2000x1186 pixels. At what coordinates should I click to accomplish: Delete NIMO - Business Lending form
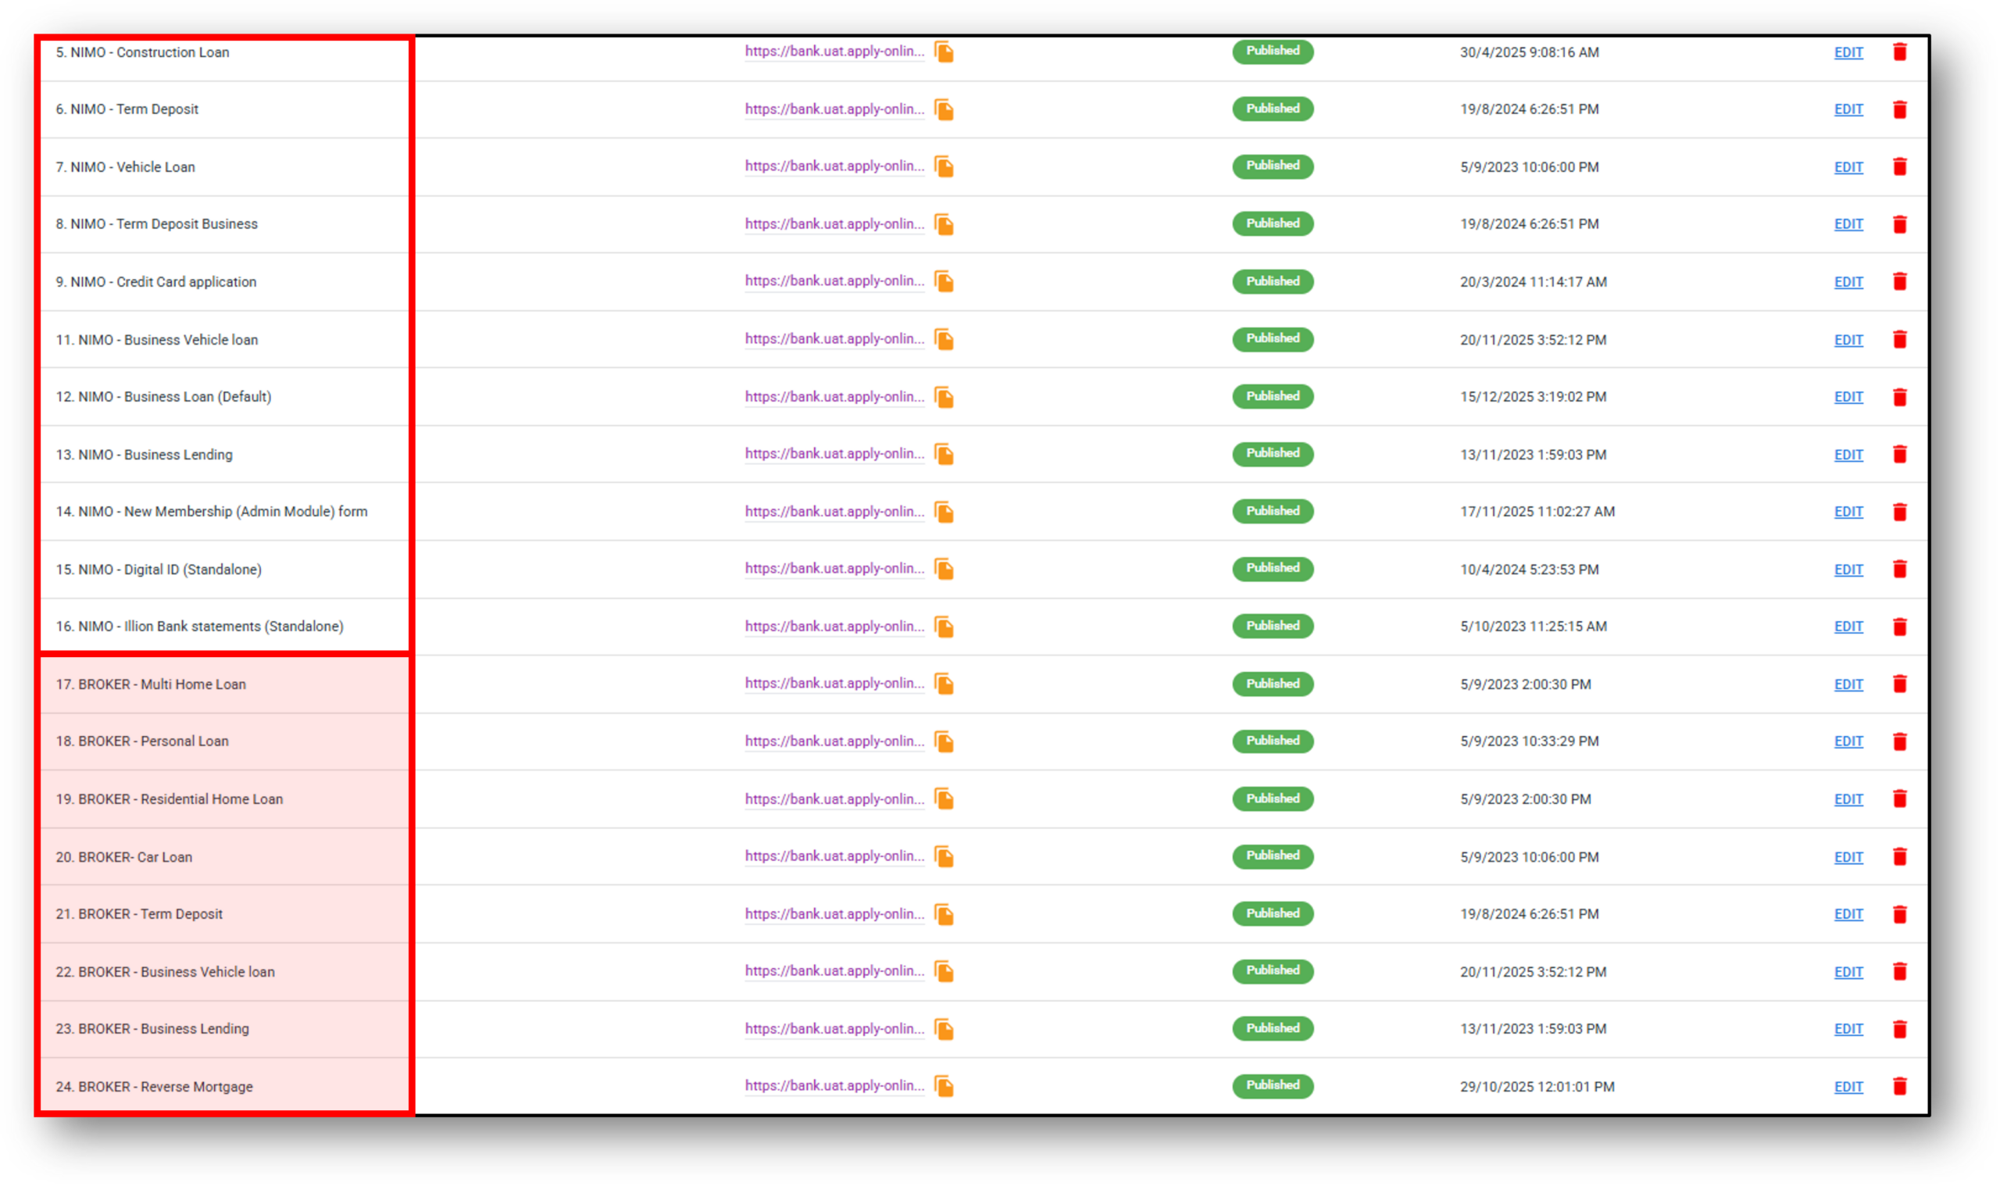pyautogui.click(x=1899, y=454)
